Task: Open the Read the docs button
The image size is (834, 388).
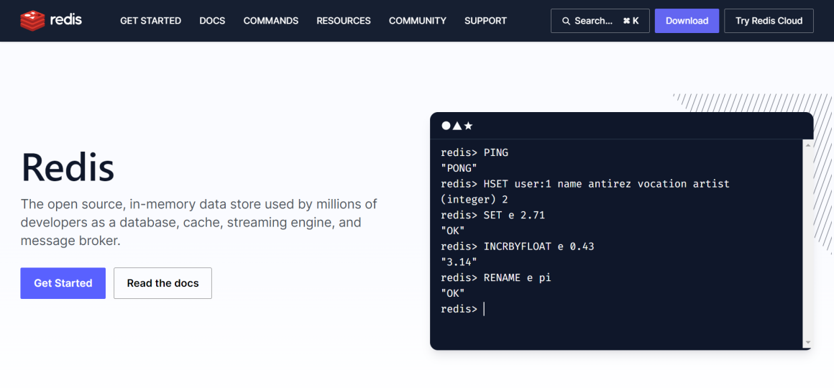Action: tap(162, 283)
